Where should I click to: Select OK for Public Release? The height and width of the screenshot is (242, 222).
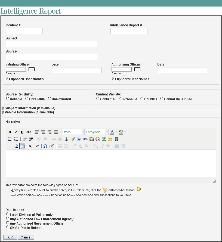point(7,227)
